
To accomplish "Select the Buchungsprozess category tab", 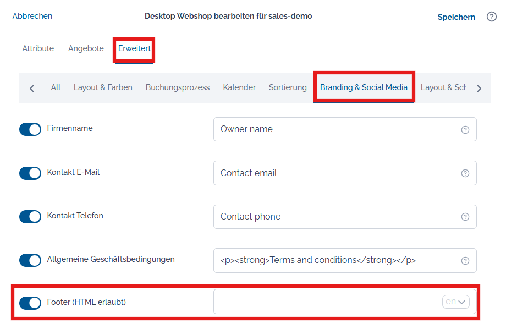I will coord(178,87).
